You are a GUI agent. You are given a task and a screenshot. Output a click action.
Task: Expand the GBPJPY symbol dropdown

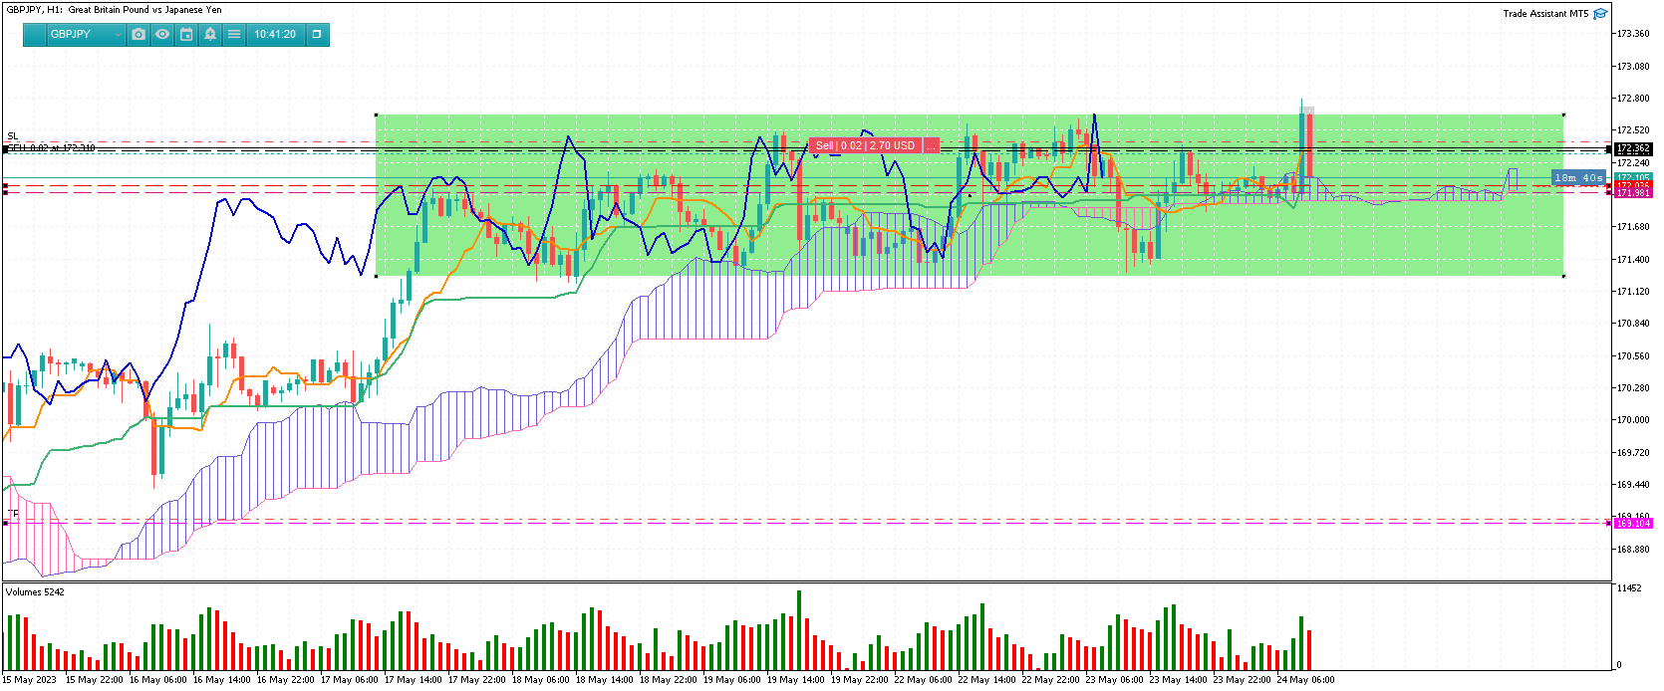coord(86,34)
